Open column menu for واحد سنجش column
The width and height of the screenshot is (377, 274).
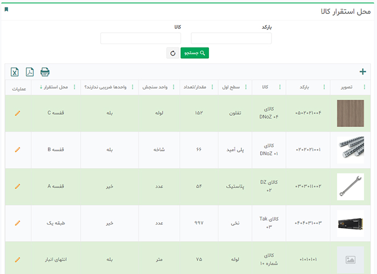click(x=173, y=87)
